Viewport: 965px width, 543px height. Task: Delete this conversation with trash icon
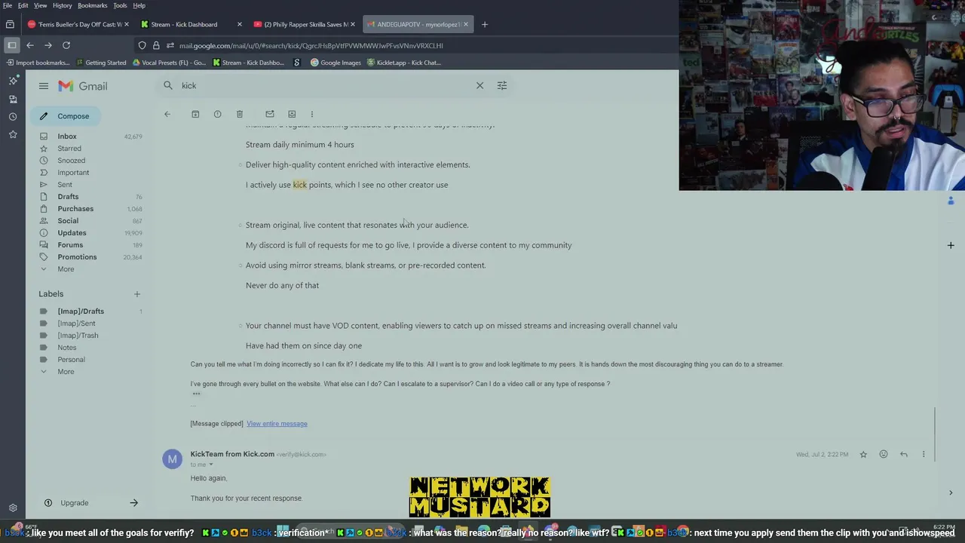240,114
